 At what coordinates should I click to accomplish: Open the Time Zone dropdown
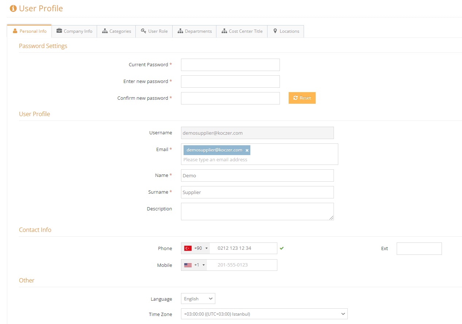tap(264, 313)
